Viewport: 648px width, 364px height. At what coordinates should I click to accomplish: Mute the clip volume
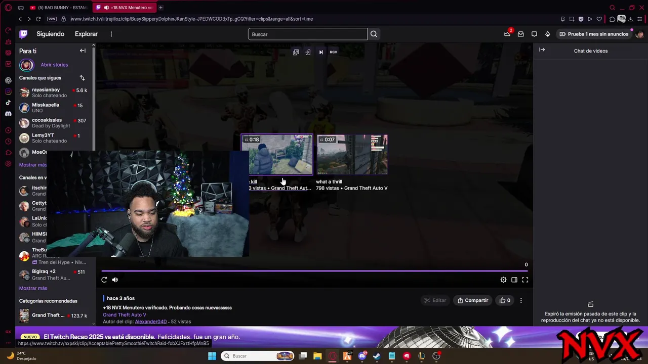[x=115, y=280]
